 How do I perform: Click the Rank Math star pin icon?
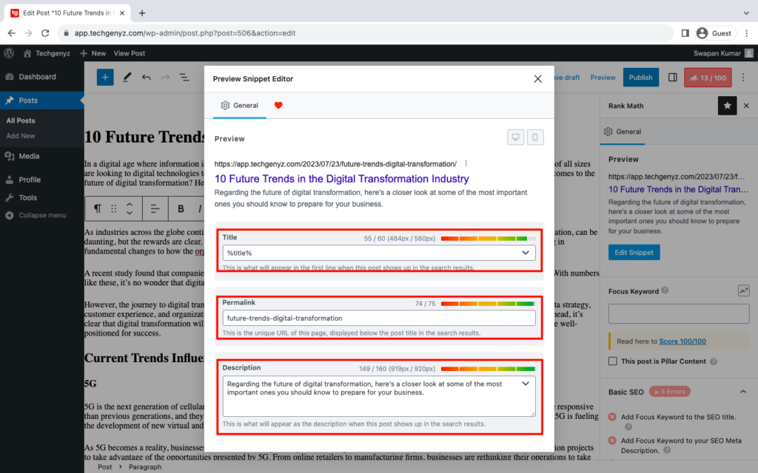[727, 106]
